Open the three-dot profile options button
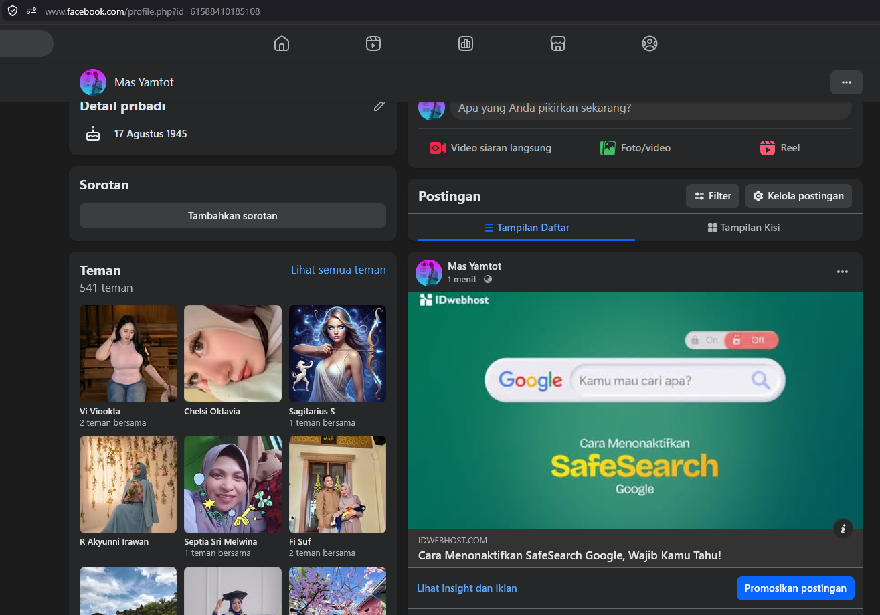 [847, 82]
